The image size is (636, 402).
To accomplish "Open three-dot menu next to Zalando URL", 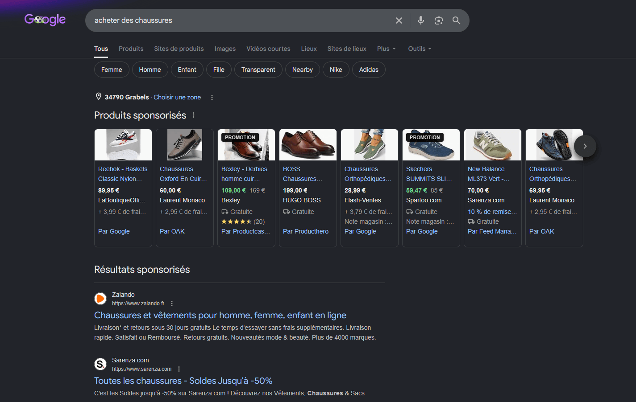I will 172,304.
